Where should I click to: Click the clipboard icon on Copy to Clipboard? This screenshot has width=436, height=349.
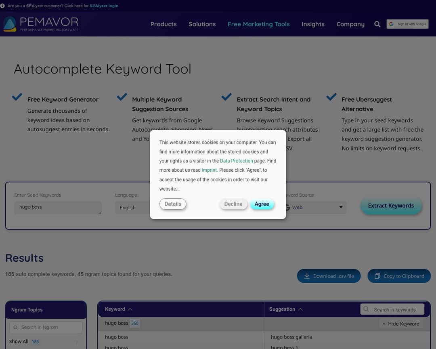[376, 276]
